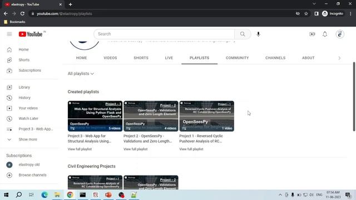Viewport: 356px width, 200px height.
Task: Open Windows notification center
Action: pyautogui.click(x=348, y=195)
